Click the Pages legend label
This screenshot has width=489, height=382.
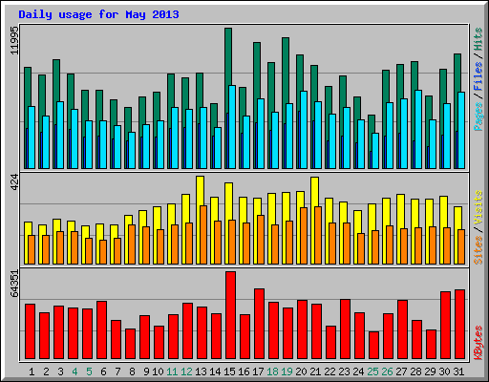[478, 117]
